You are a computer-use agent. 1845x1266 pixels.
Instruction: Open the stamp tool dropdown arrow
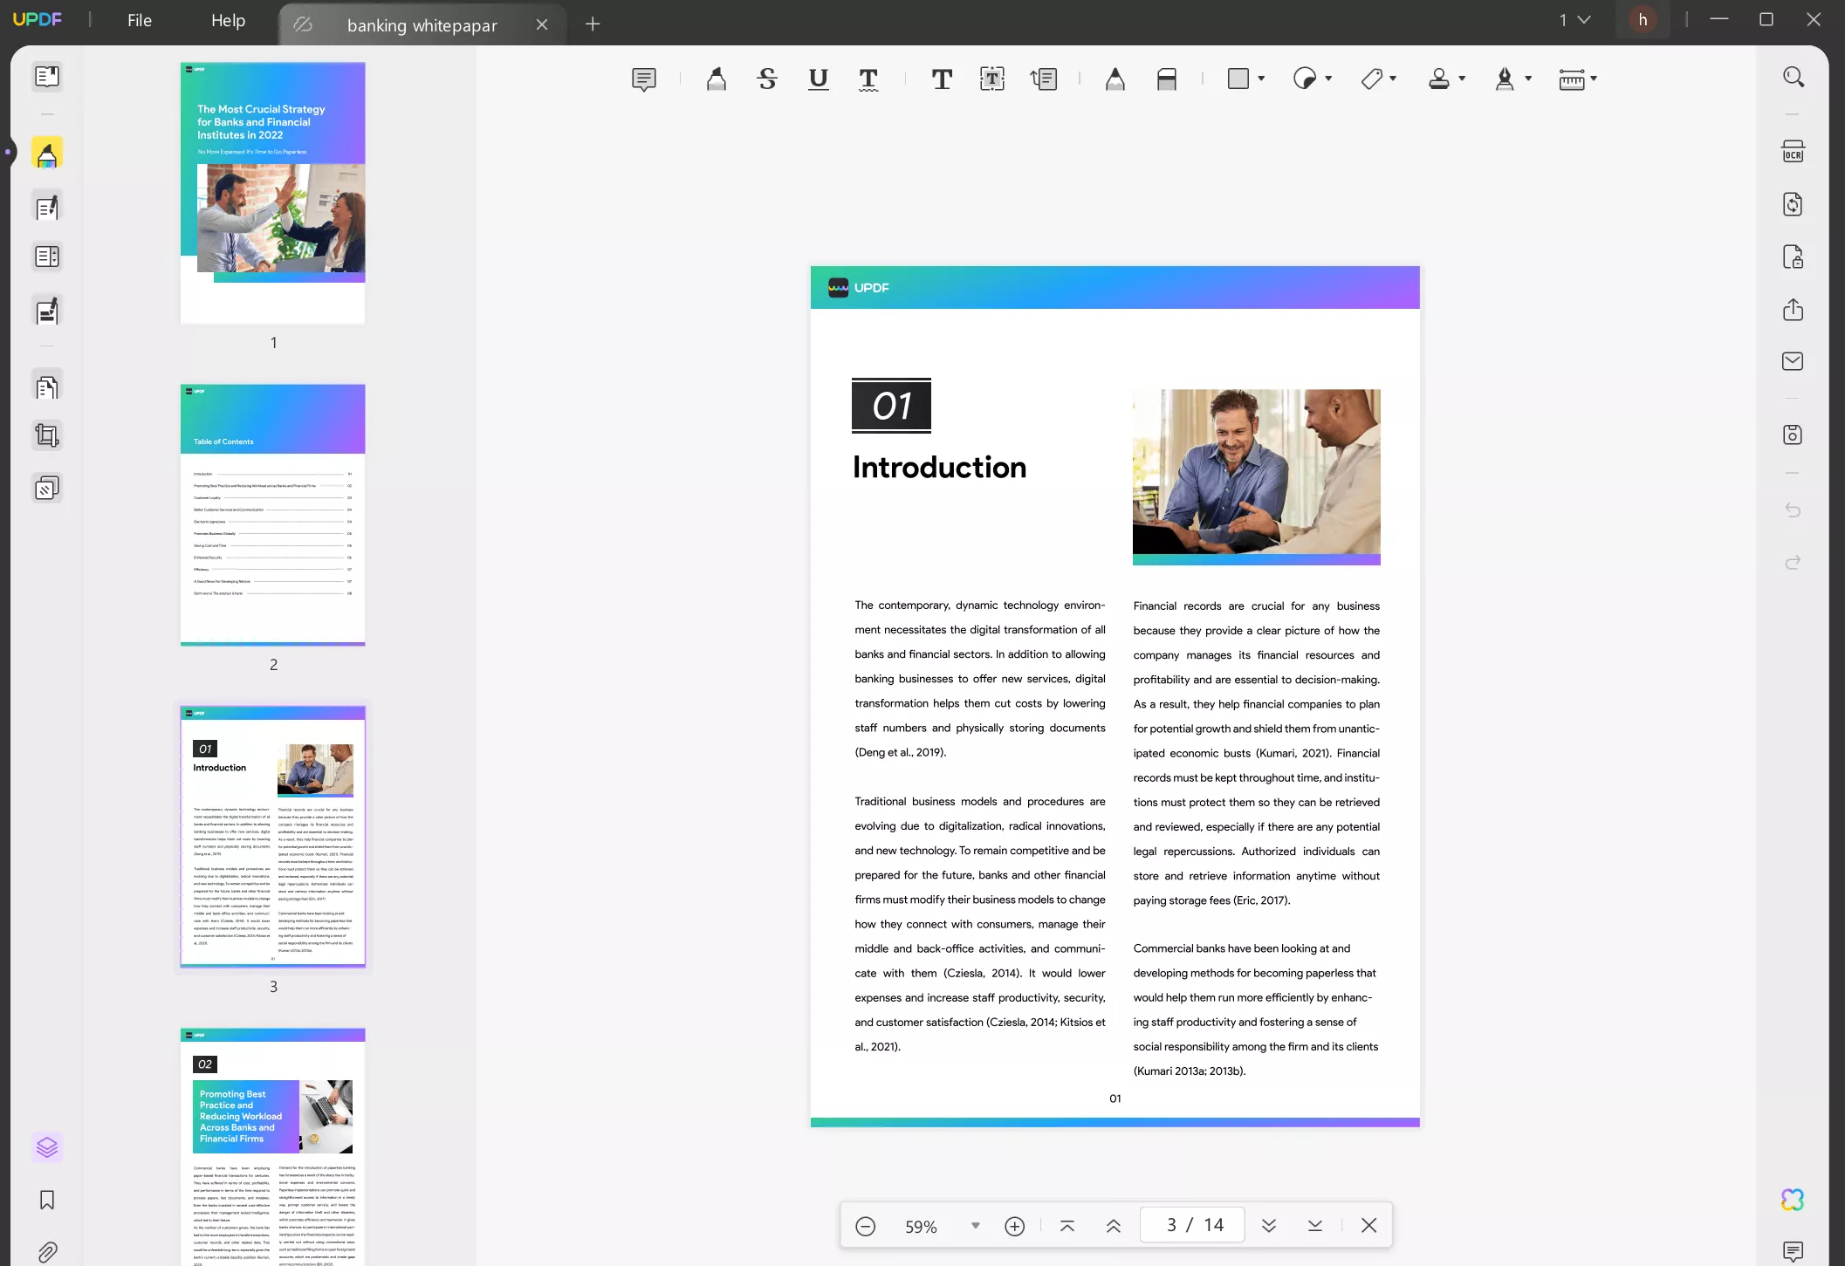tap(1462, 79)
